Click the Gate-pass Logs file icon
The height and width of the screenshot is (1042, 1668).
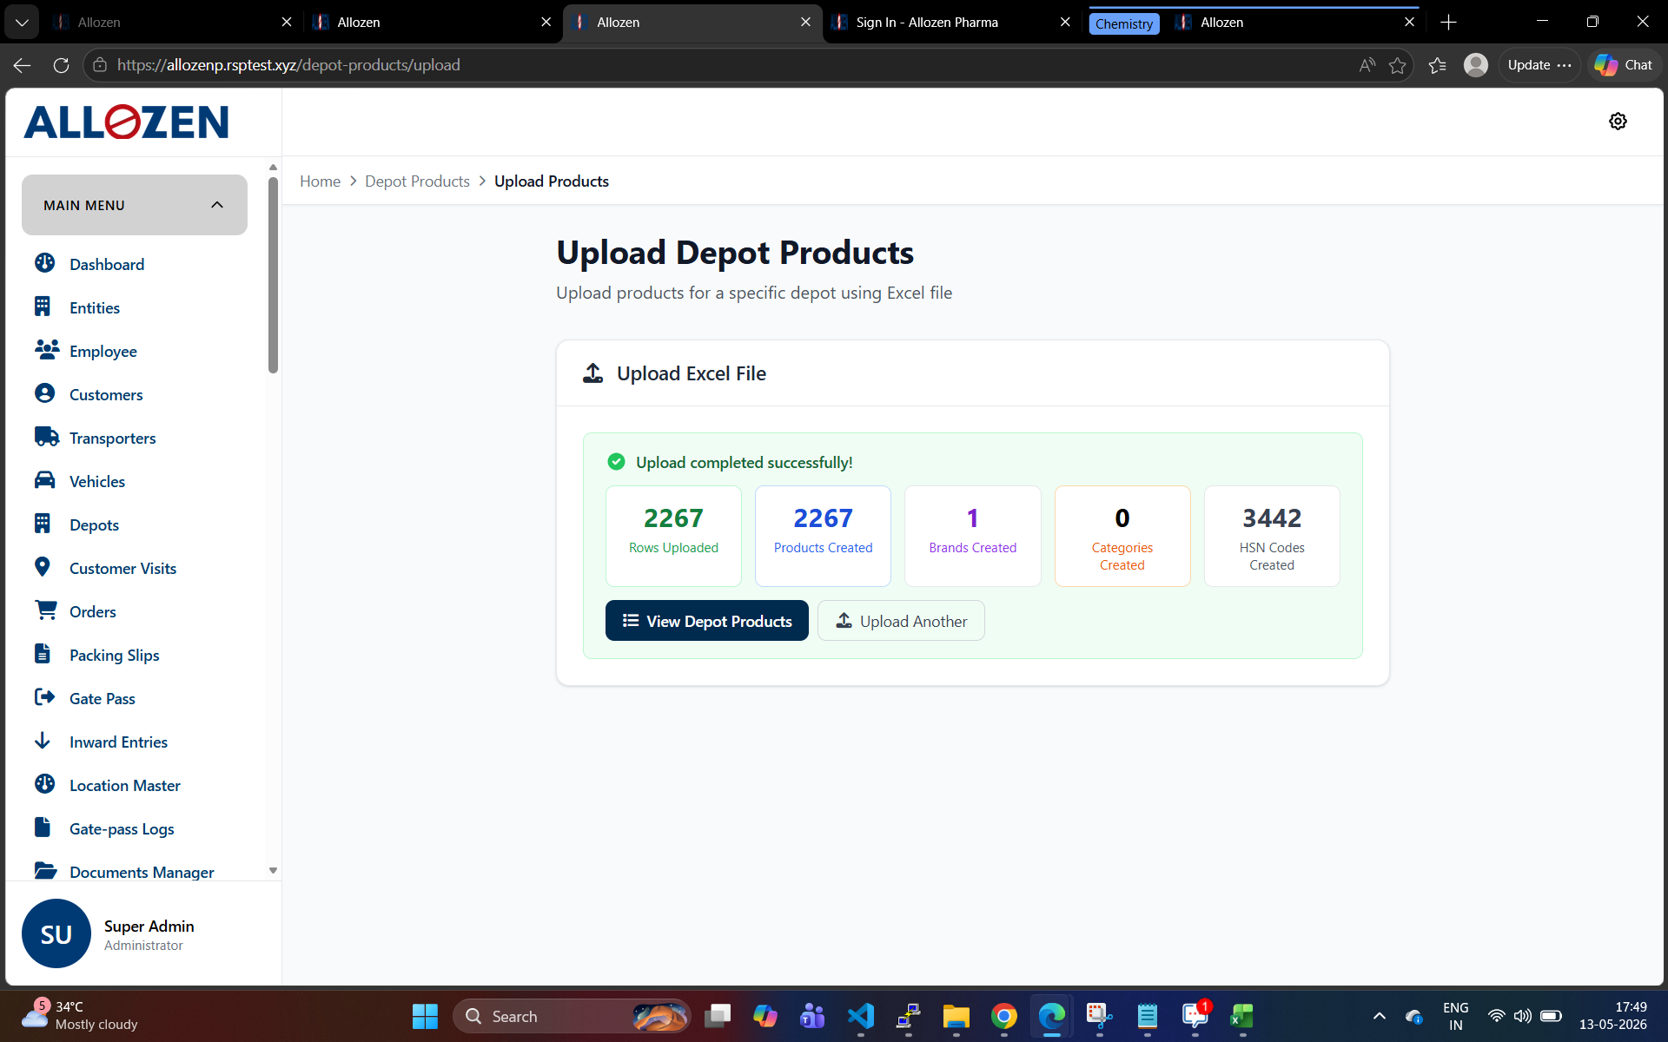(x=42, y=828)
